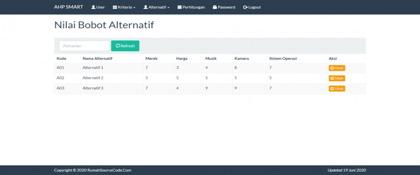Screen dimensions: 420x175
Task: Click the Nilai Bobot Alternatif heading
Action: click(x=104, y=25)
